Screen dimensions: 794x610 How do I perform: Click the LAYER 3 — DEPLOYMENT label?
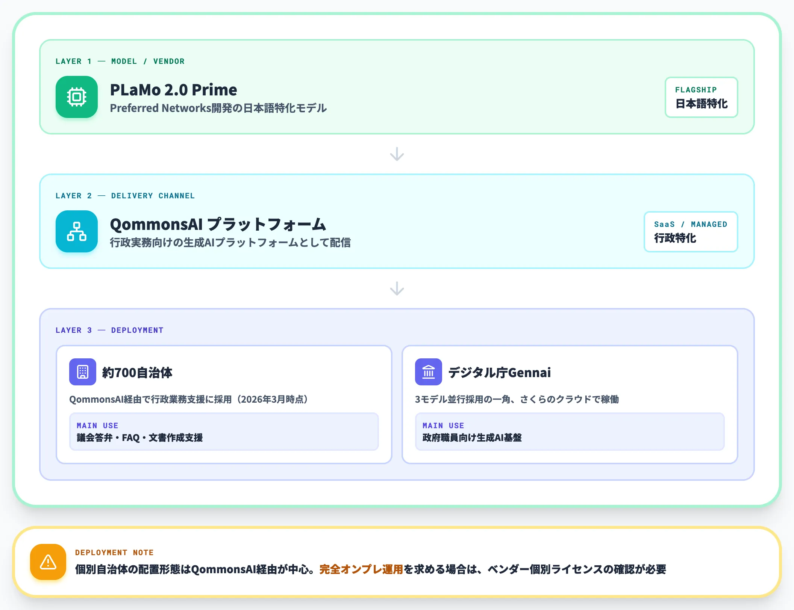coord(109,330)
